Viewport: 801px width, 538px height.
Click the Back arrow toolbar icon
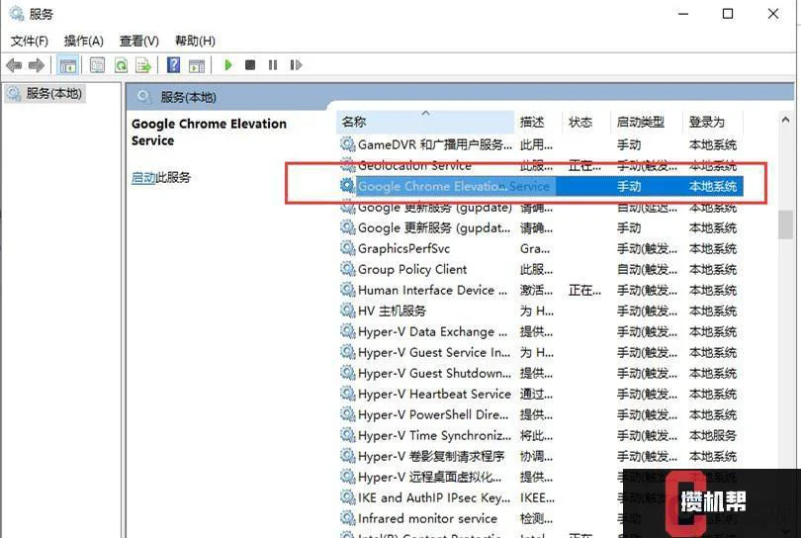[x=14, y=65]
